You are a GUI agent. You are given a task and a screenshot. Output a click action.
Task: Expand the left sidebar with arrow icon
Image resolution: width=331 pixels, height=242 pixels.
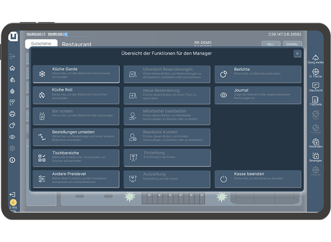tap(12, 57)
